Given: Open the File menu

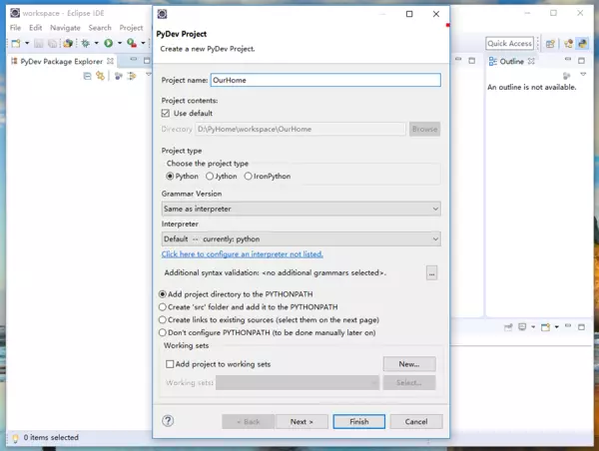Looking at the screenshot, I should pyautogui.click(x=15, y=28).
